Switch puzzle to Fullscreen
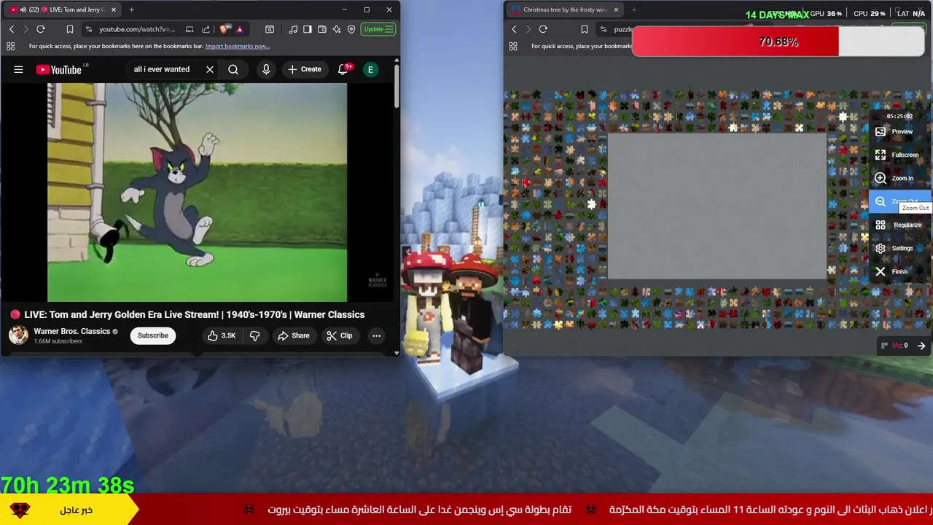The image size is (933, 525). point(900,155)
